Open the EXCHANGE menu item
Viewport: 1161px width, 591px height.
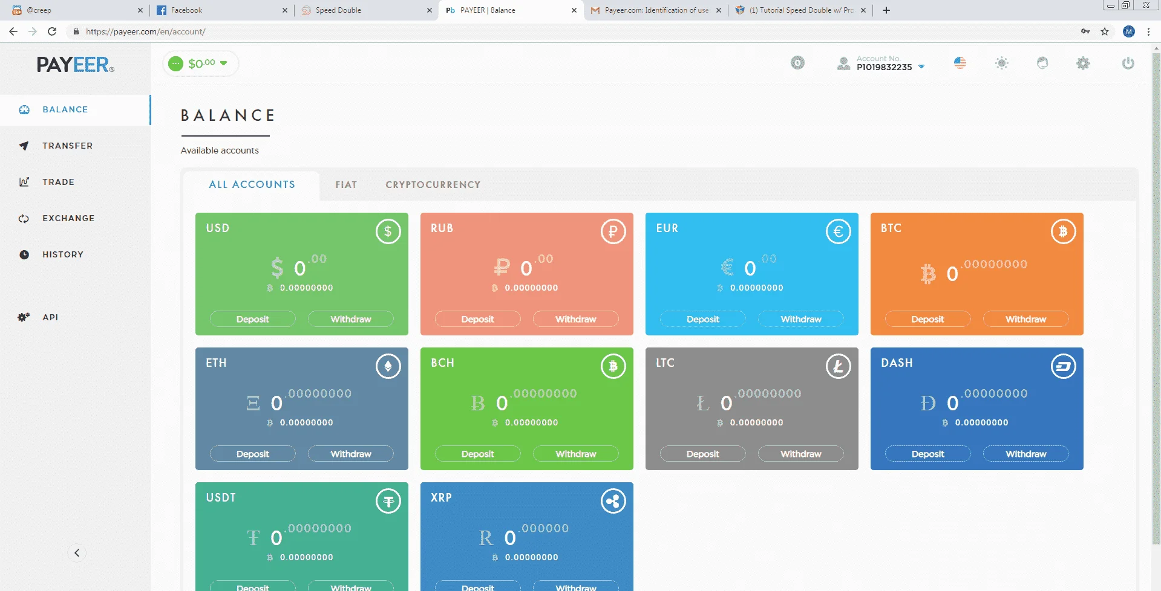[68, 218]
